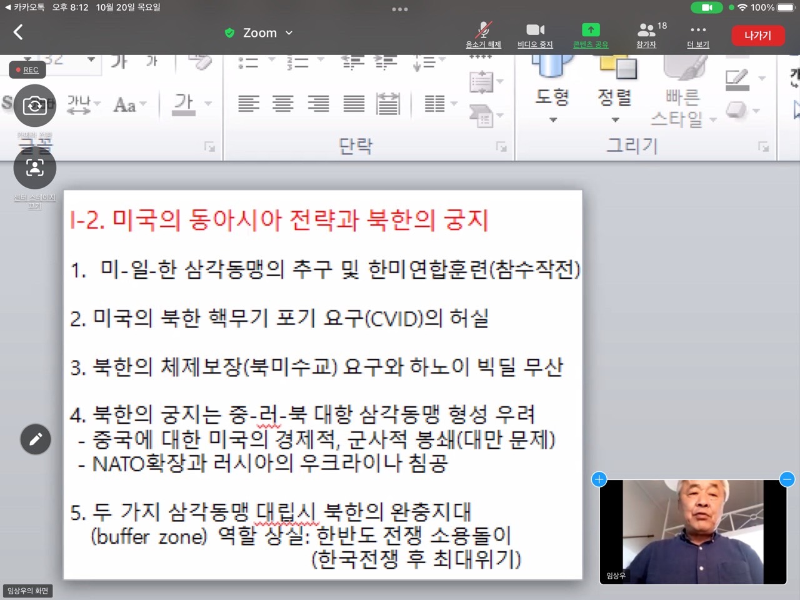Return to 카카오톡 via status bar back link
This screenshot has height=600, width=800.
pyautogui.click(x=26, y=7)
